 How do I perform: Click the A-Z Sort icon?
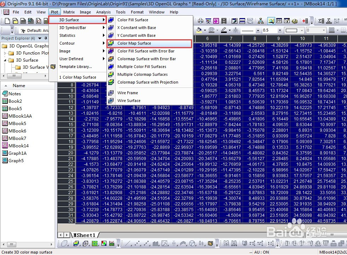tap(337, 21)
